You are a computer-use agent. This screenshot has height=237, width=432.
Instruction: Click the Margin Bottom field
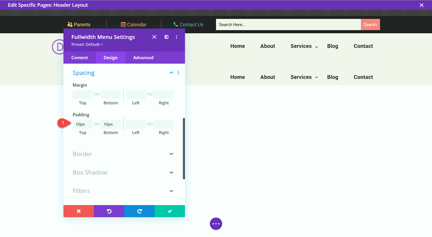pos(111,94)
